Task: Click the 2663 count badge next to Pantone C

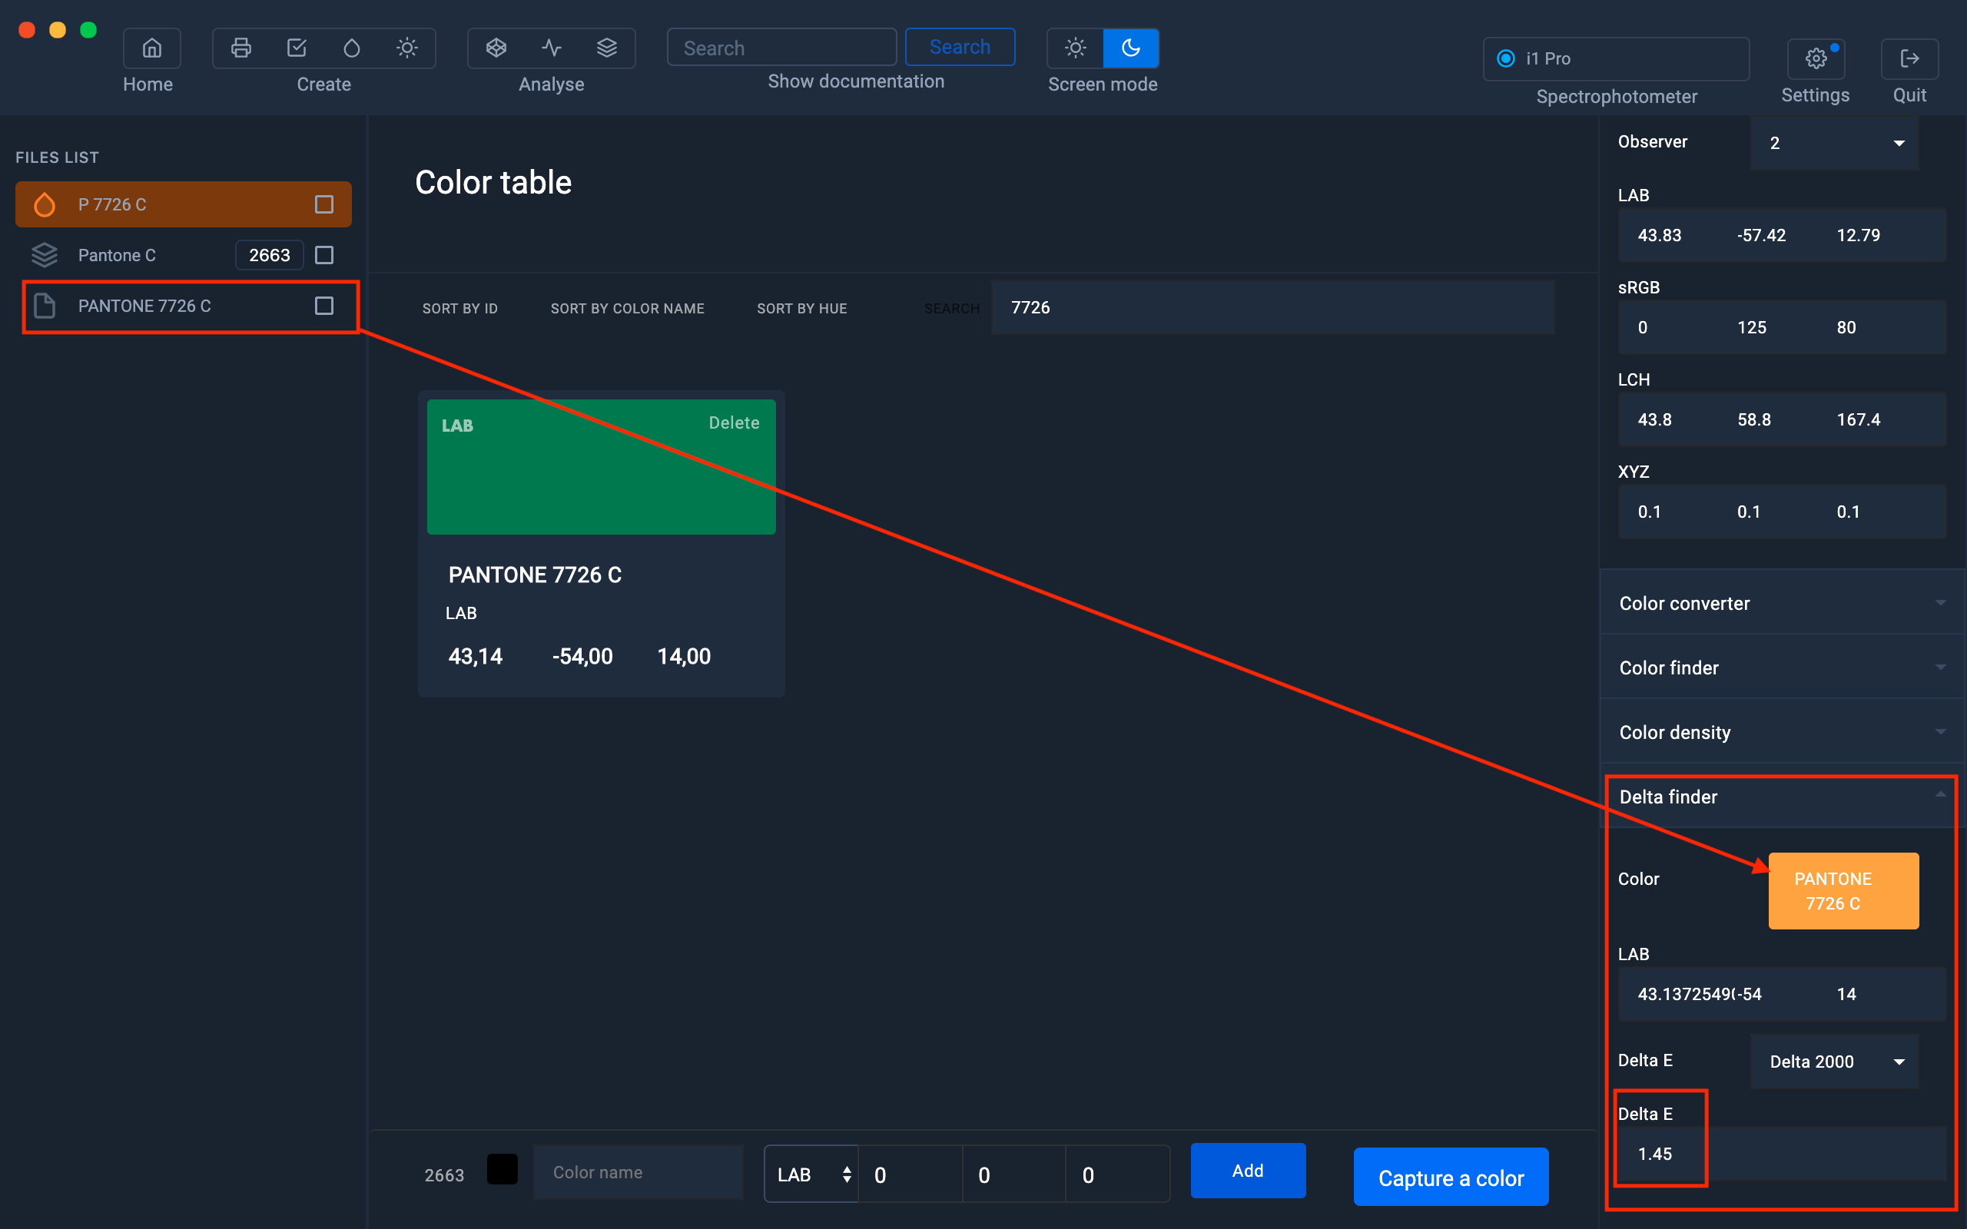Action: (x=269, y=255)
